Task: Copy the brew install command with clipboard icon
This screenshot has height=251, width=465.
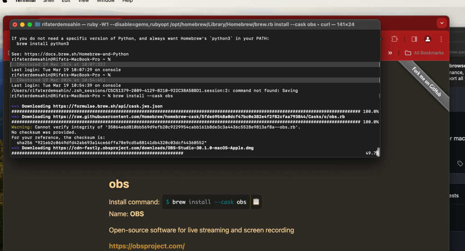Action: point(256,202)
